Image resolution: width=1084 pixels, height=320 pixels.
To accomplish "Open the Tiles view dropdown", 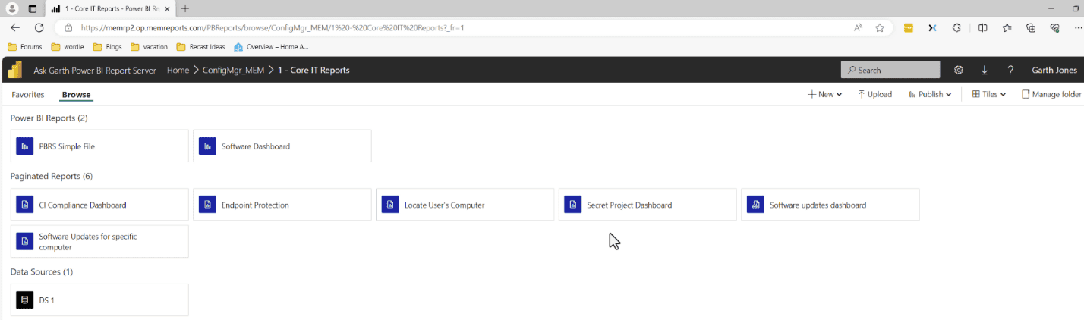I will coord(989,94).
